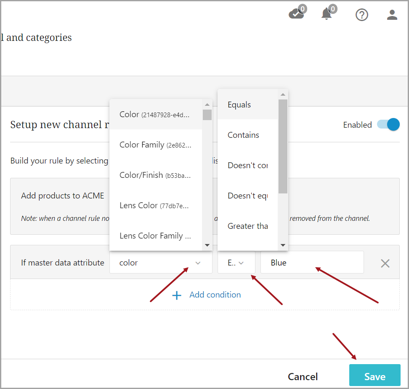Image resolution: width=409 pixels, height=389 pixels.
Task: Click the cloud sync status icon
Action: 296,14
